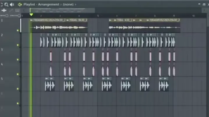Image resolution: width=209 pixels, height=117 pixels.
Task: Maximize the playlist window
Action: [203, 4]
